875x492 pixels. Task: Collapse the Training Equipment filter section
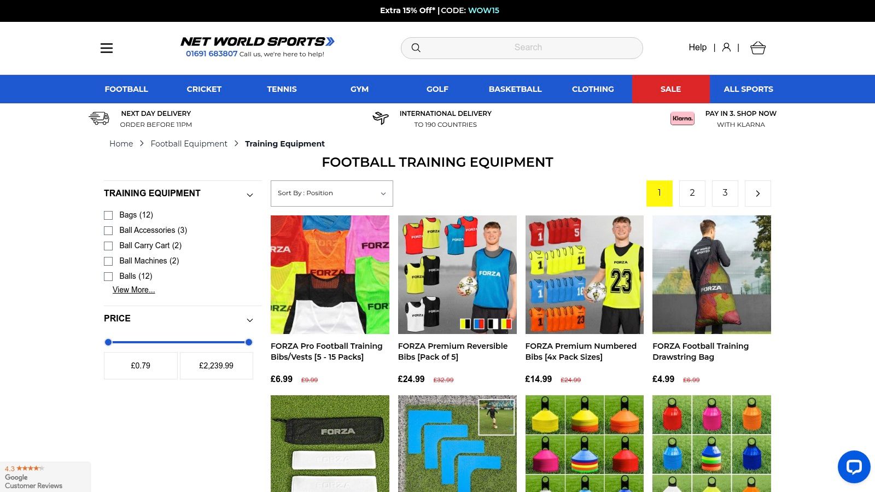[250, 195]
